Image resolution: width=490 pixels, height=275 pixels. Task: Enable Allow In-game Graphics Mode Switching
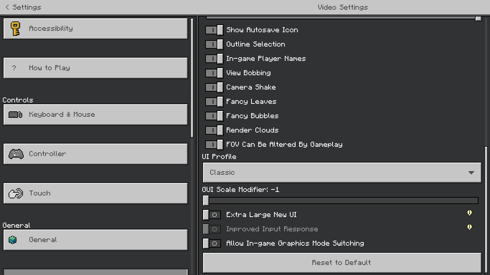[x=212, y=243]
